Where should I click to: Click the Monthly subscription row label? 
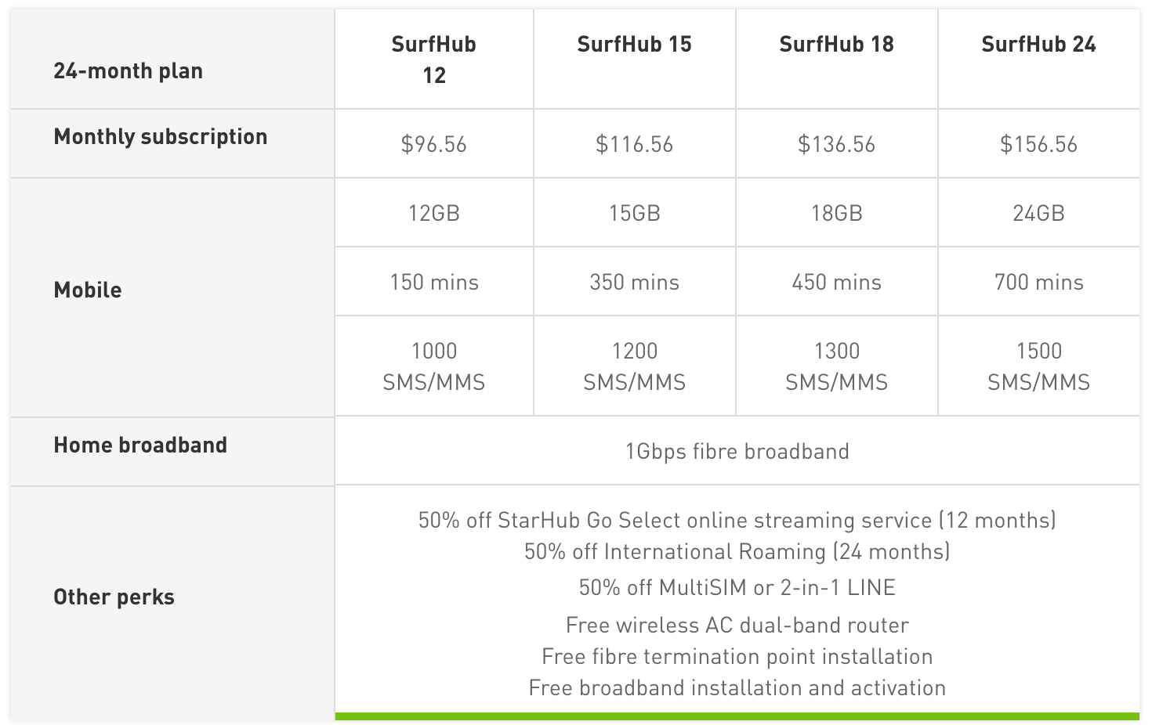click(160, 136)
